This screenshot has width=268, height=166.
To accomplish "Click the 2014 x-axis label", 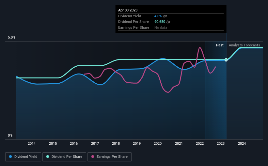I will [x=32, y=143].
